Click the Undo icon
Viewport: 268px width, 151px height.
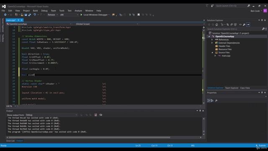tap(35, 15)
